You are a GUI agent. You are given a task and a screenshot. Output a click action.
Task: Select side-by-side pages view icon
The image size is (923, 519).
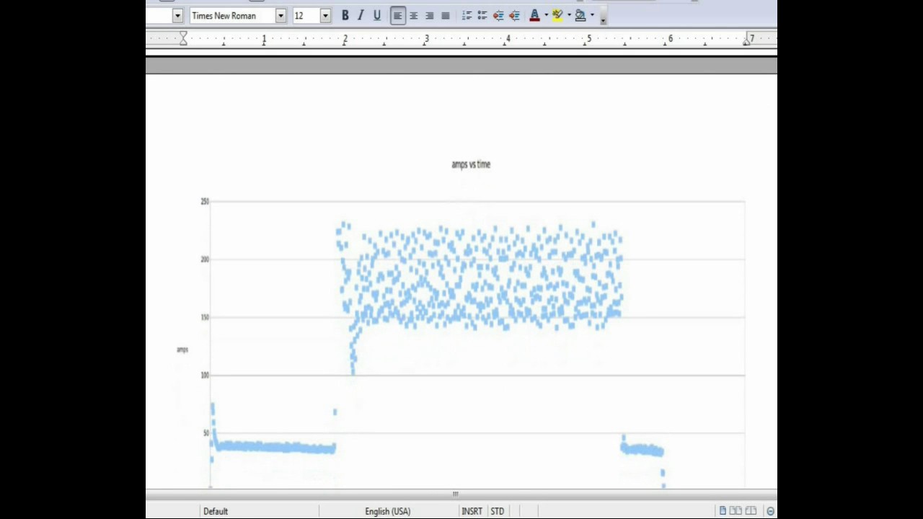[736, 511]
